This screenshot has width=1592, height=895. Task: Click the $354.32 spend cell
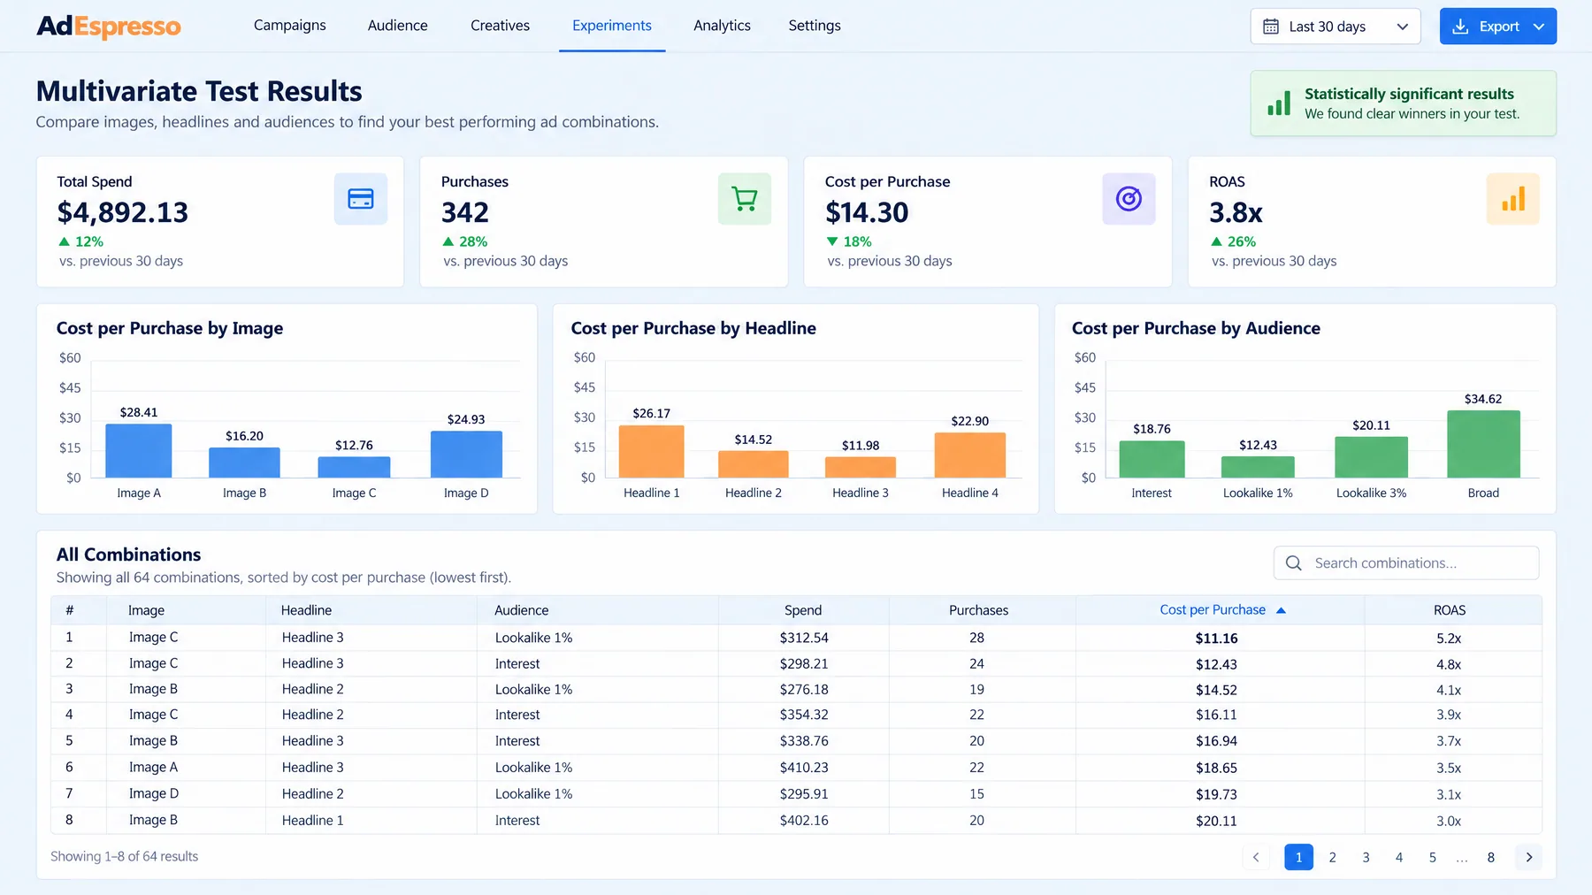coord(804,715)
